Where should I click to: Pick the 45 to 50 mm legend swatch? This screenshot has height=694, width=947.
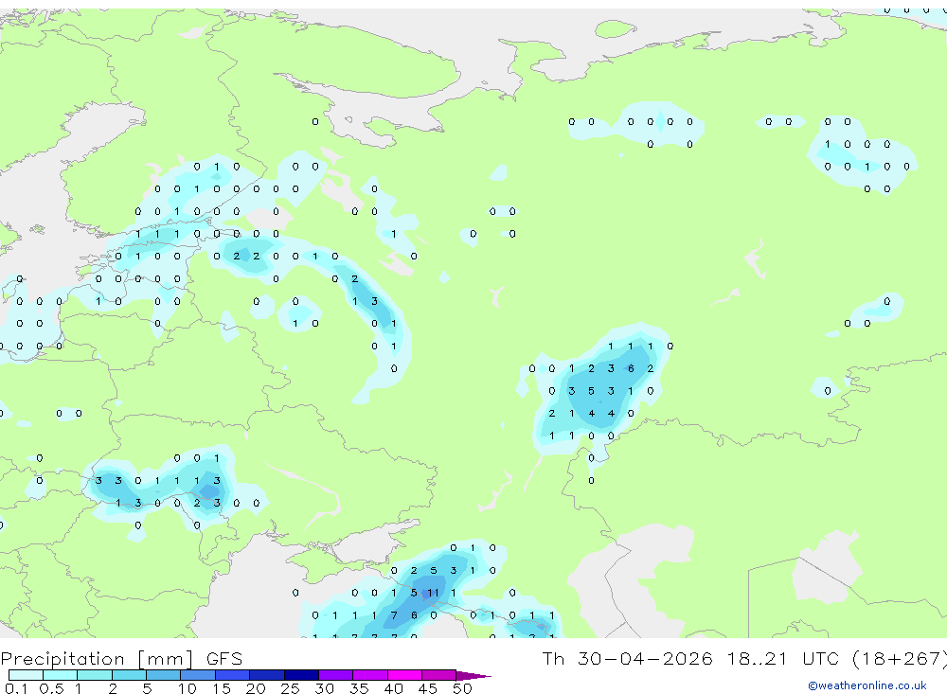[439, 675]
